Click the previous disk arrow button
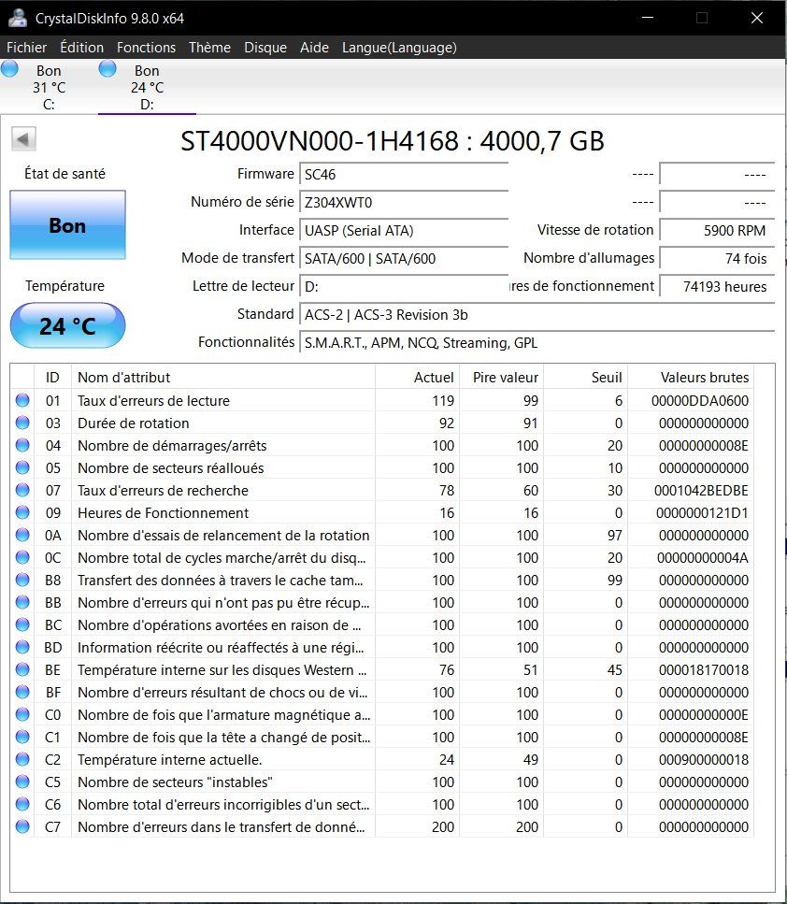This screenshot has width=787, height=904. pyautogui.click(x=23, y=139)
